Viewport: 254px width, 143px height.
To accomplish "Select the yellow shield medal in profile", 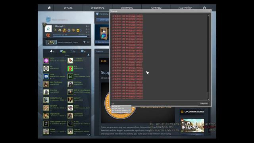I will click(x=78, y=30).
